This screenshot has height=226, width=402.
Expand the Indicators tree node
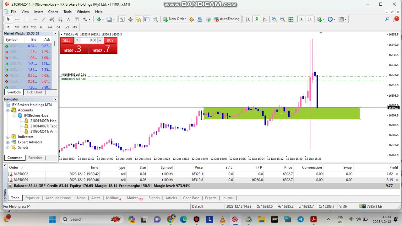(8, 137)
